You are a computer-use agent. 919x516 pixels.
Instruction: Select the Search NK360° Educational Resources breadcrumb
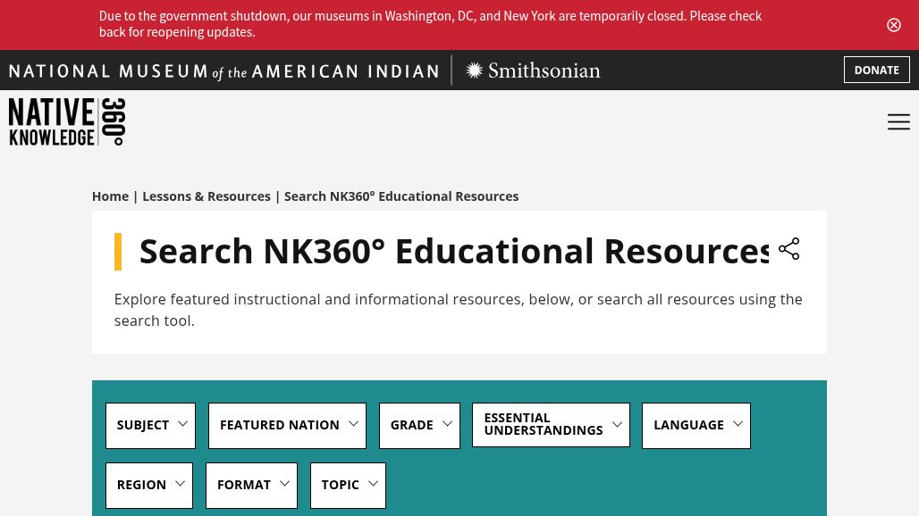tap(401, 196)
